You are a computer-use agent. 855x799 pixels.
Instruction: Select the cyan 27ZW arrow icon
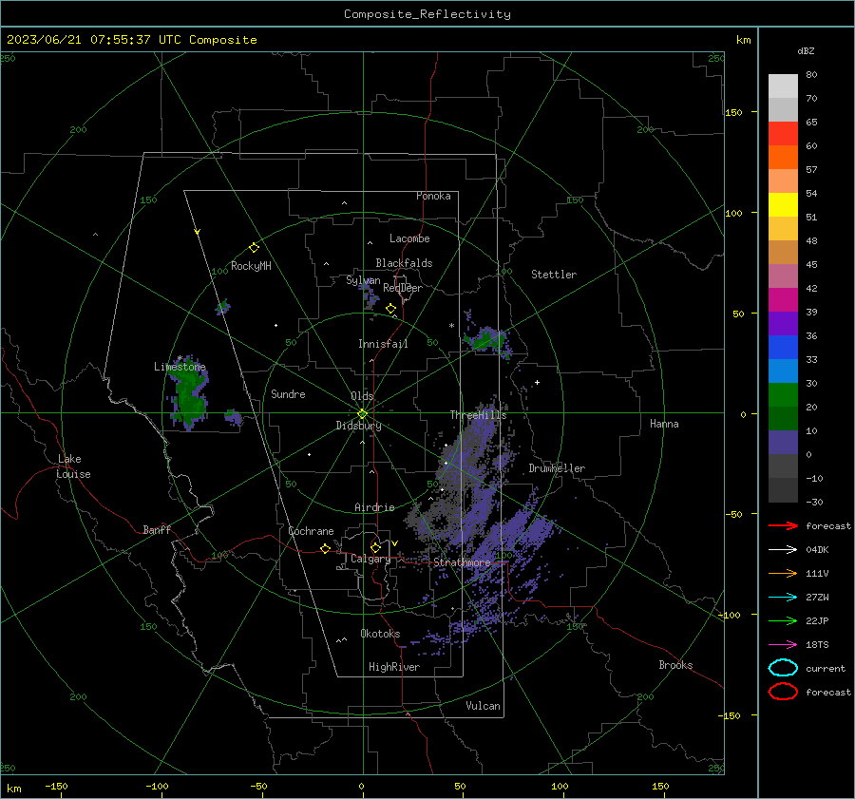click(x=783, y=598)
